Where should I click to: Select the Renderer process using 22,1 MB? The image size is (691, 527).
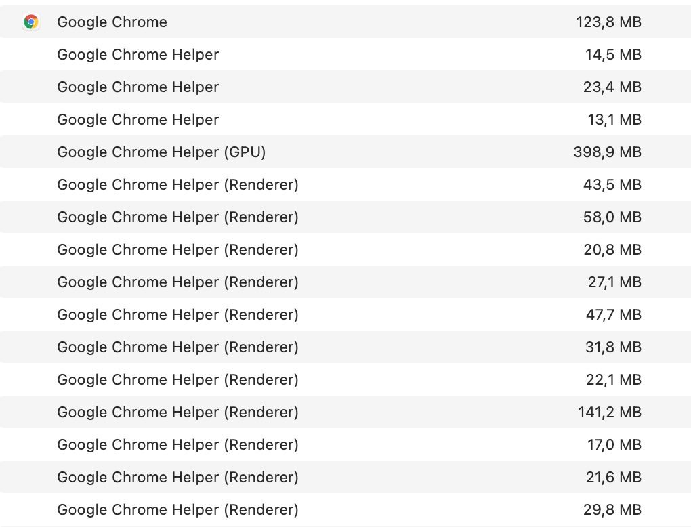[177, 379]
